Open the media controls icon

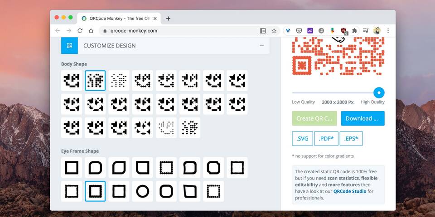366,31
